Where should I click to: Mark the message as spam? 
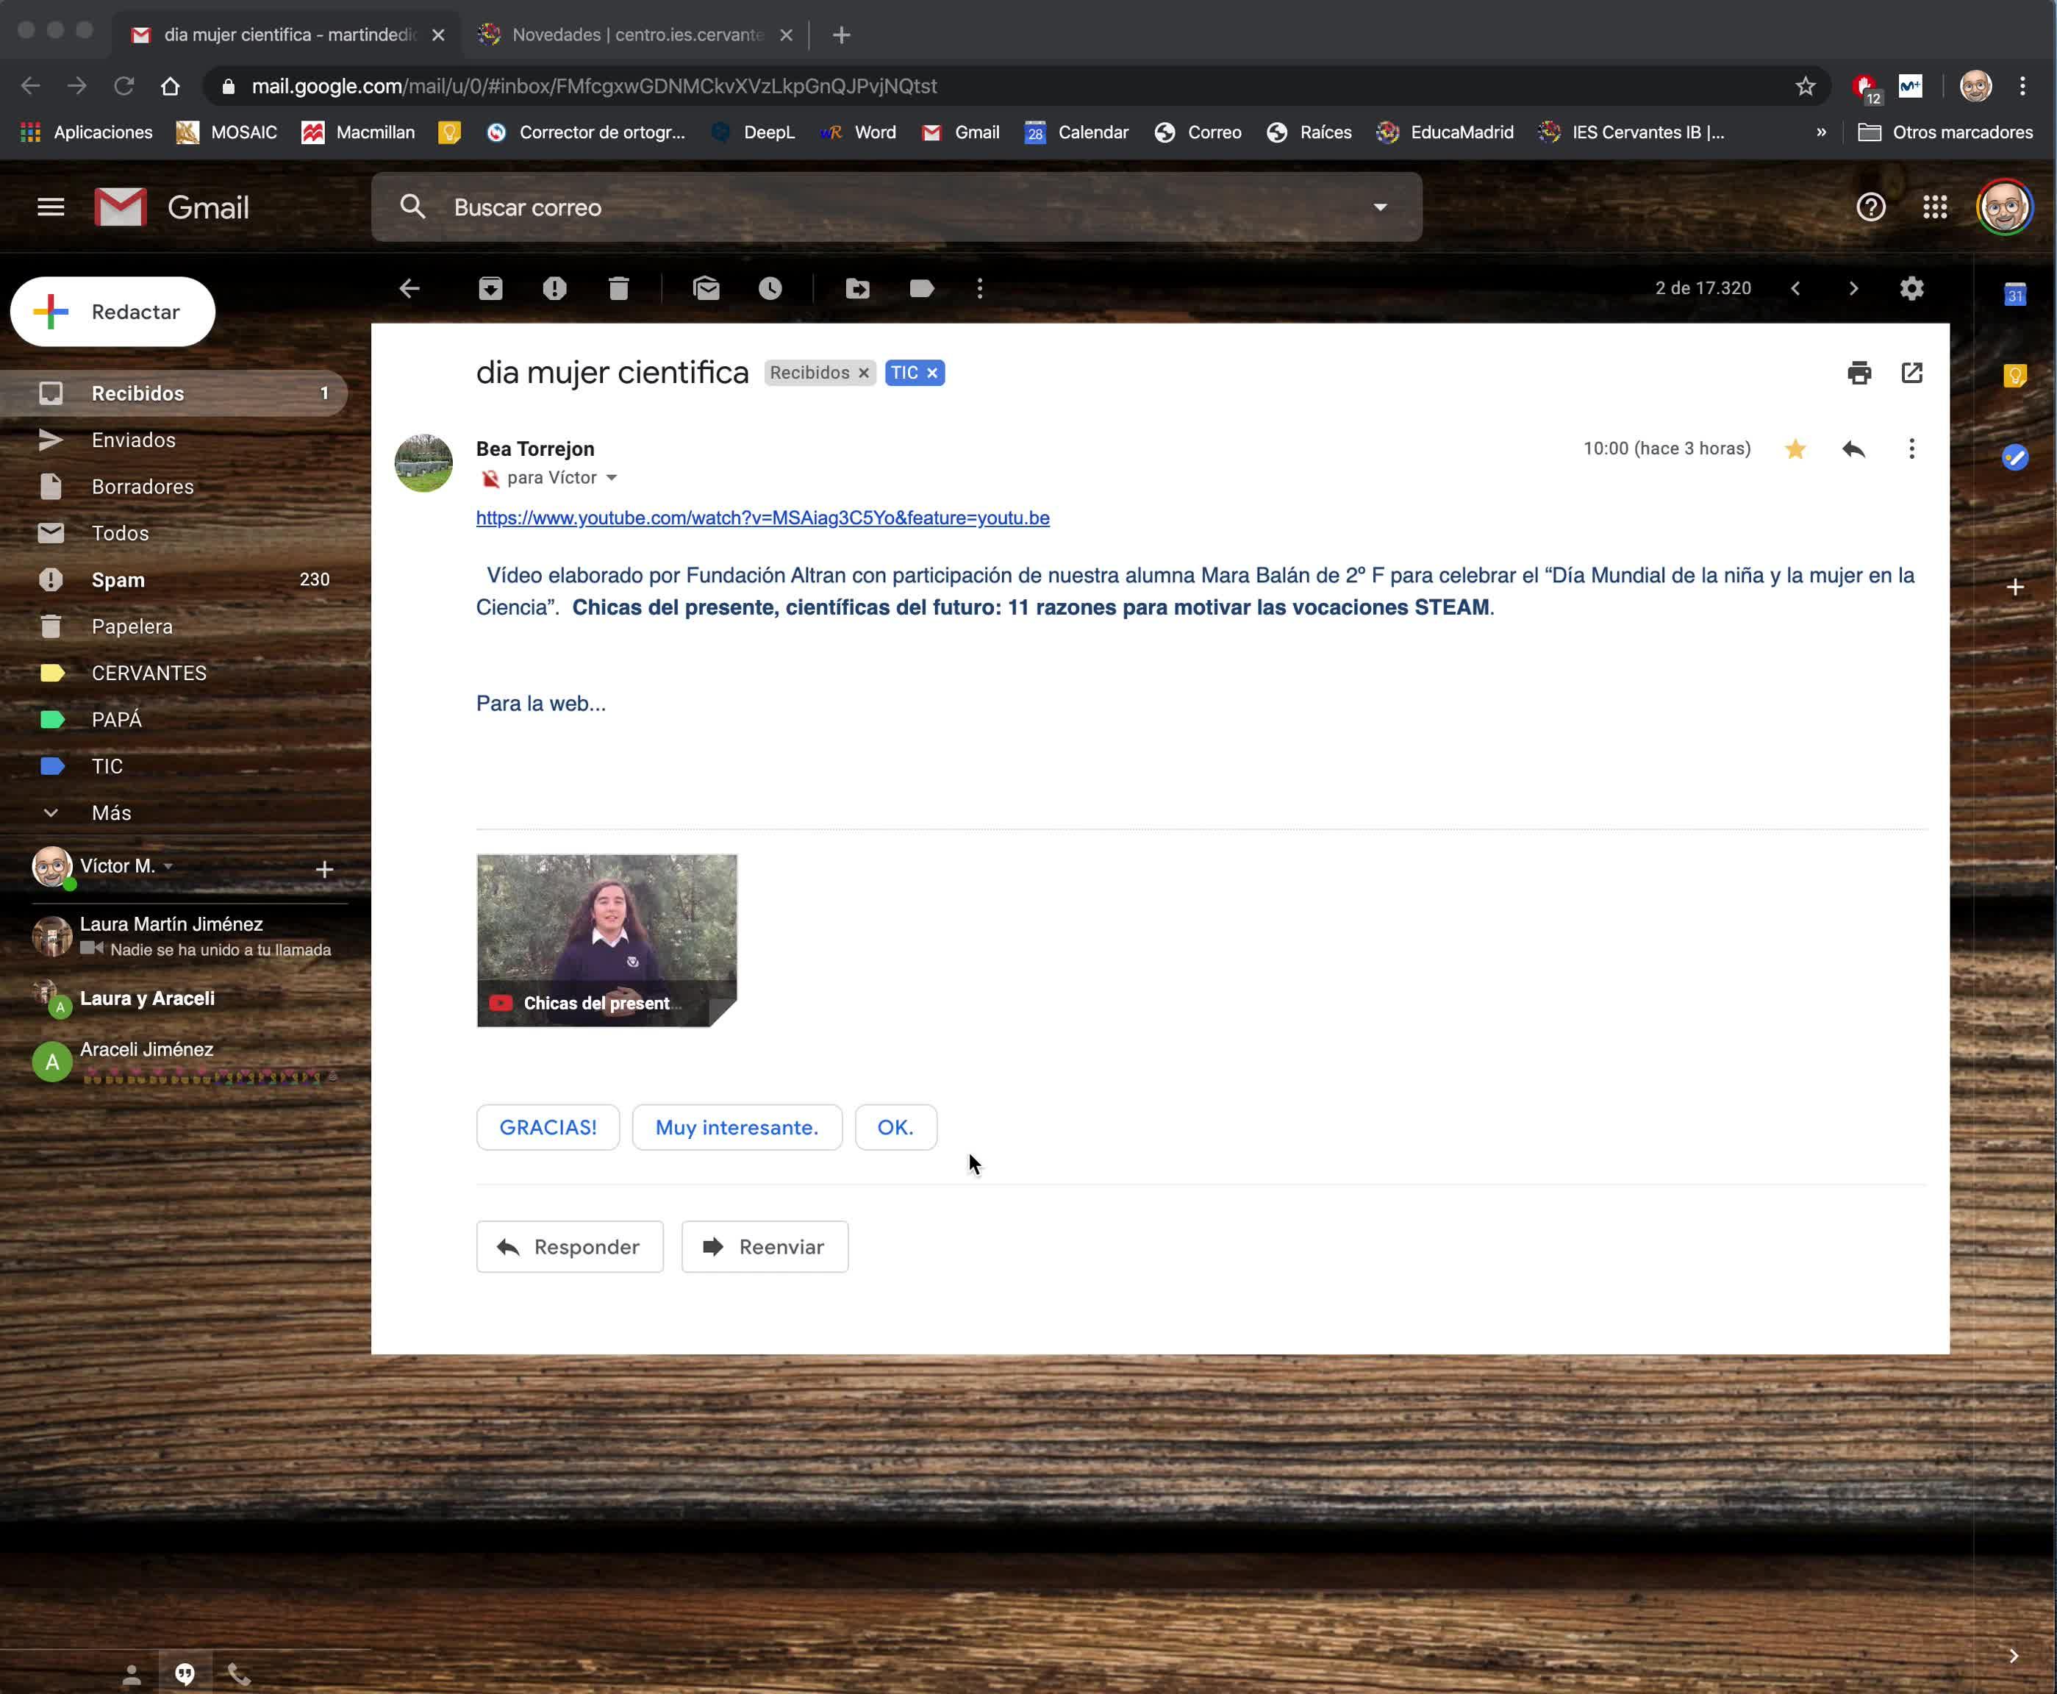point(554,288)
